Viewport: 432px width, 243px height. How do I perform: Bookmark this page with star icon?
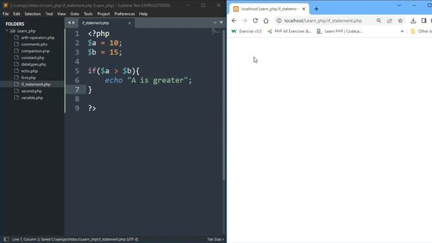click(400, 21)
